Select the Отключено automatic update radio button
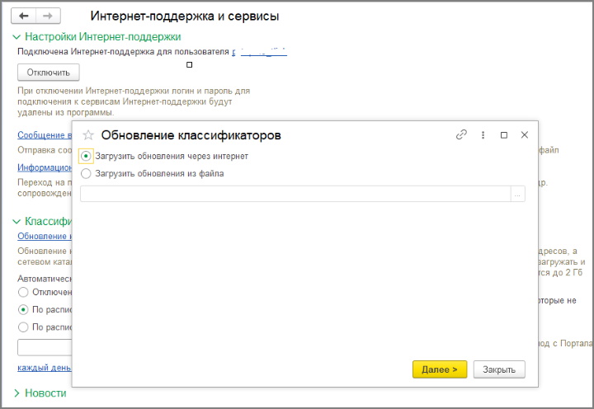 point(23,293)
